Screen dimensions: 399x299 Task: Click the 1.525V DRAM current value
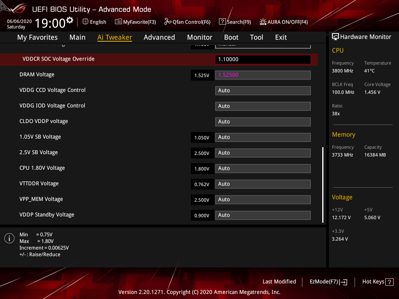pos(202,75)
